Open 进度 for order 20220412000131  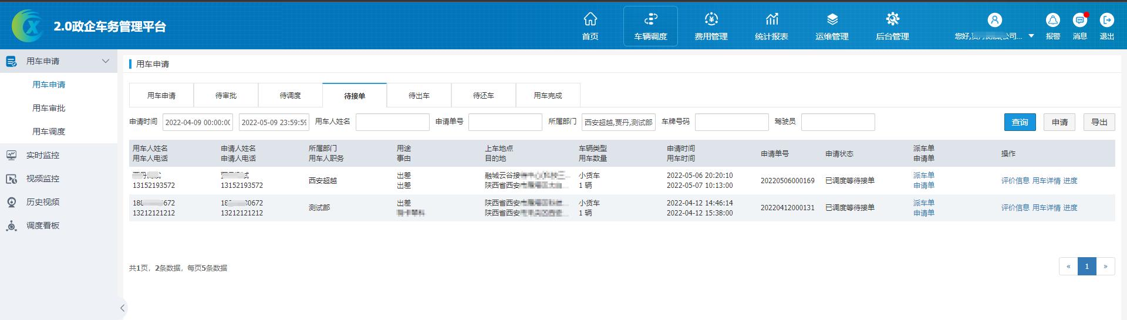point(1071,208)
